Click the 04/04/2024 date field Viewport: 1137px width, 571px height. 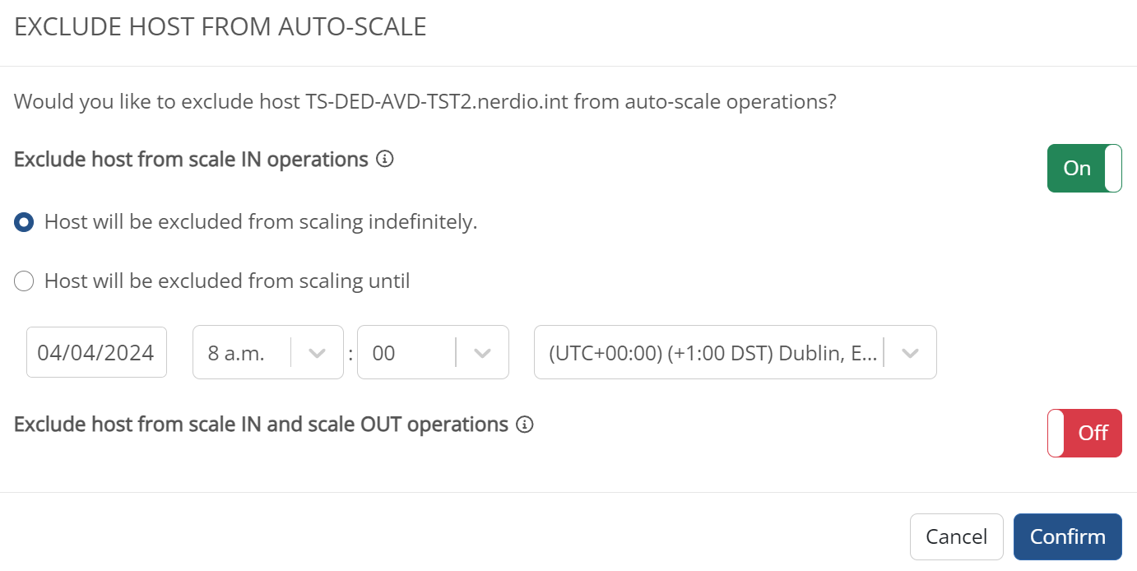pos(96,353)
